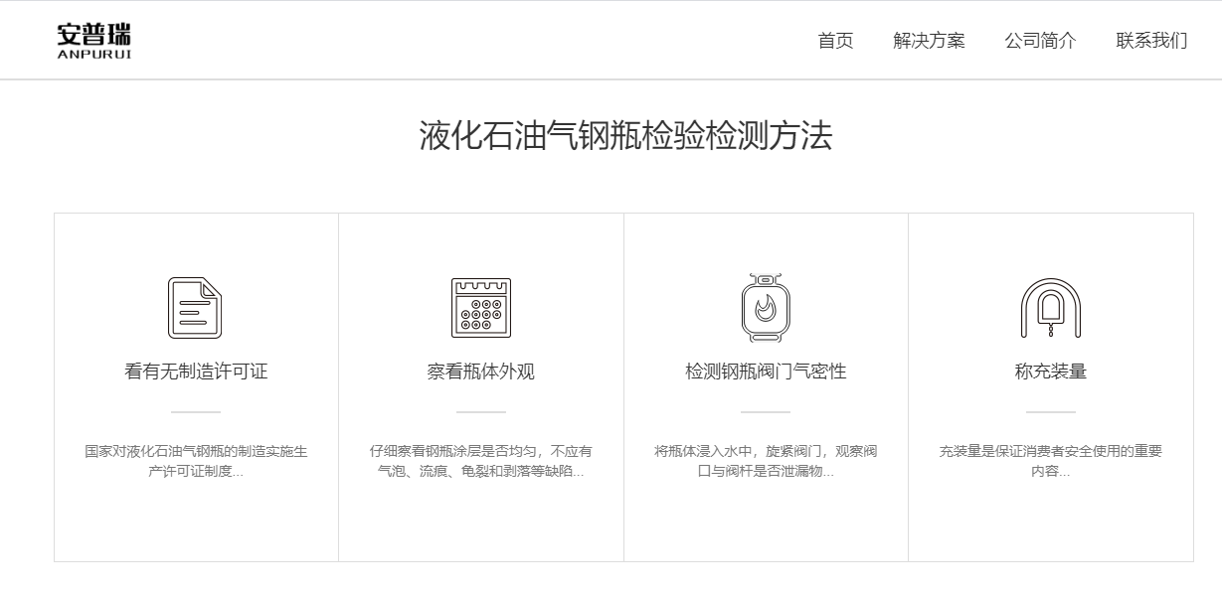1222x595 pixels.
Task: Click the divider line under 称充装量
Action: 1050,411
